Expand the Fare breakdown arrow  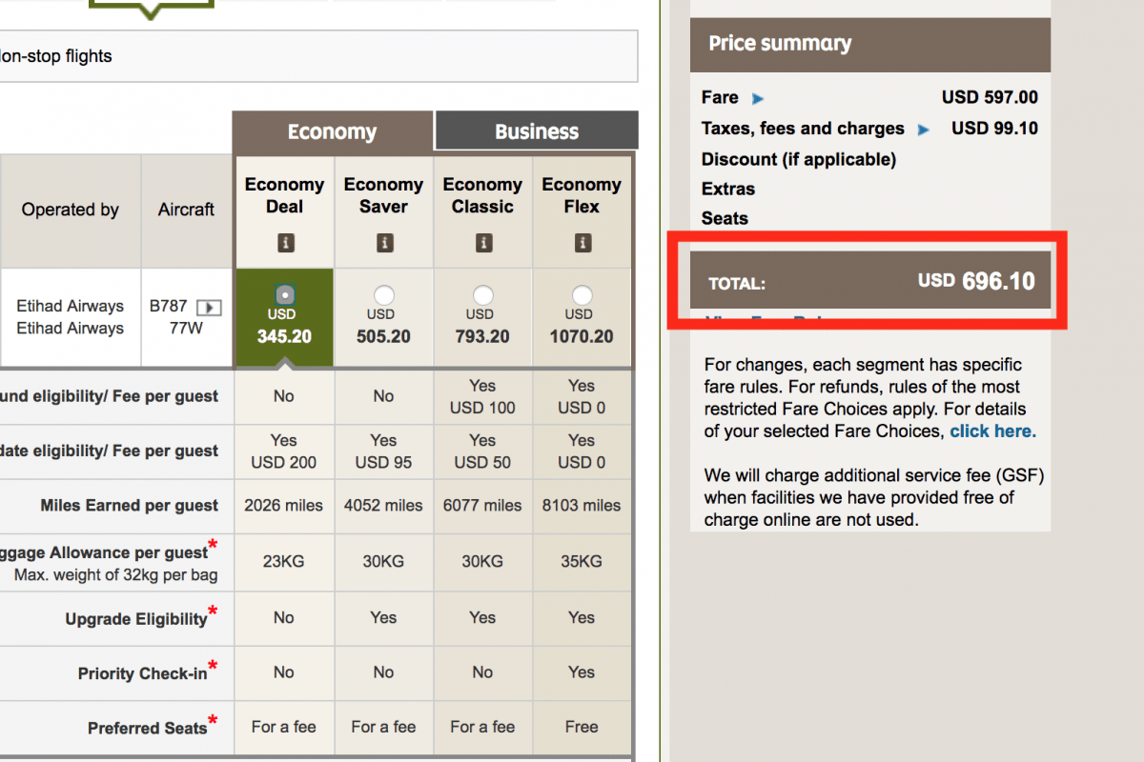(758, 98)
